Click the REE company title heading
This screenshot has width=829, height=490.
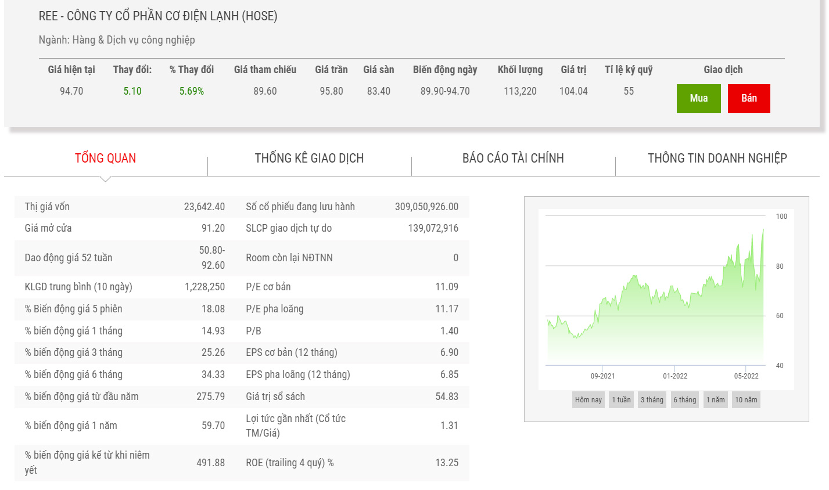[x=158, y=16]
